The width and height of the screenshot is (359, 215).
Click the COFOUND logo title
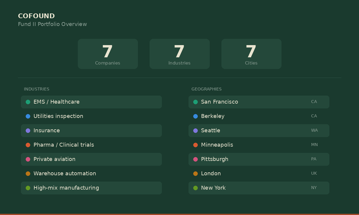click(36, 16)
